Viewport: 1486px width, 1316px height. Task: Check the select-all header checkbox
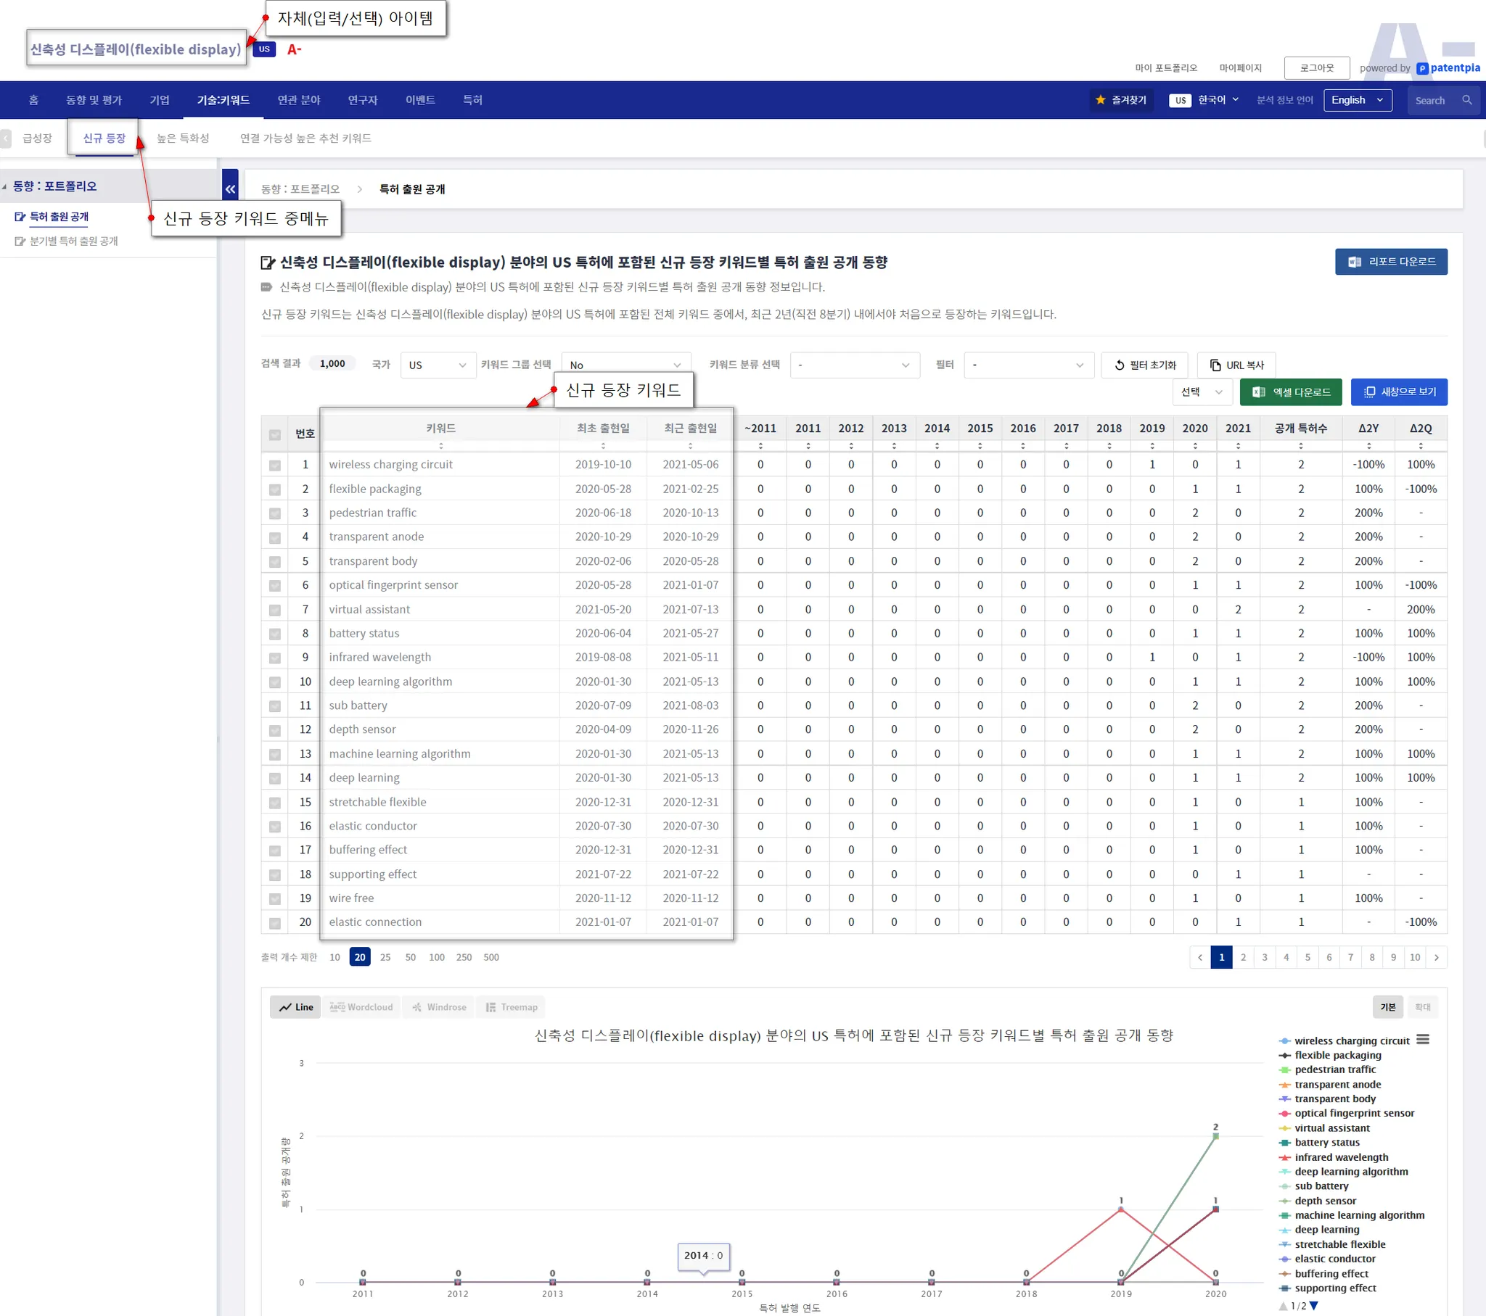coord(275,434)
